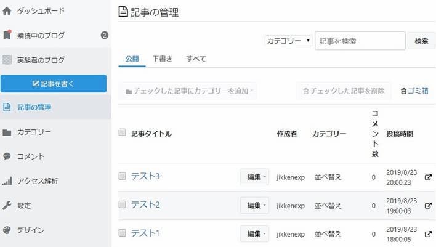Open 設定 in the sidebar
Image resolution: width=436 pixels, height=247 pixels.
pyautogui.click(x=24, y=206)
